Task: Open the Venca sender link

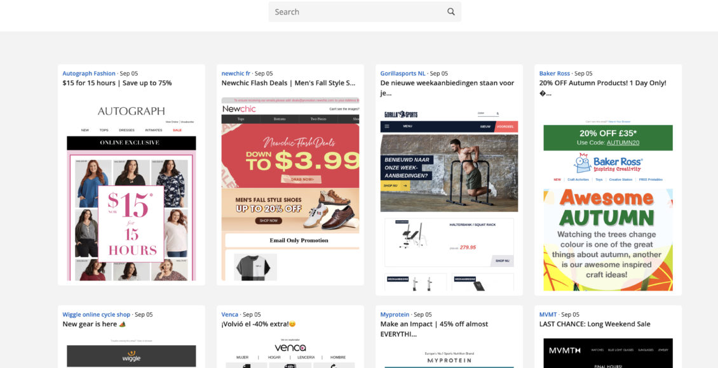Action: tap(230, 315)
